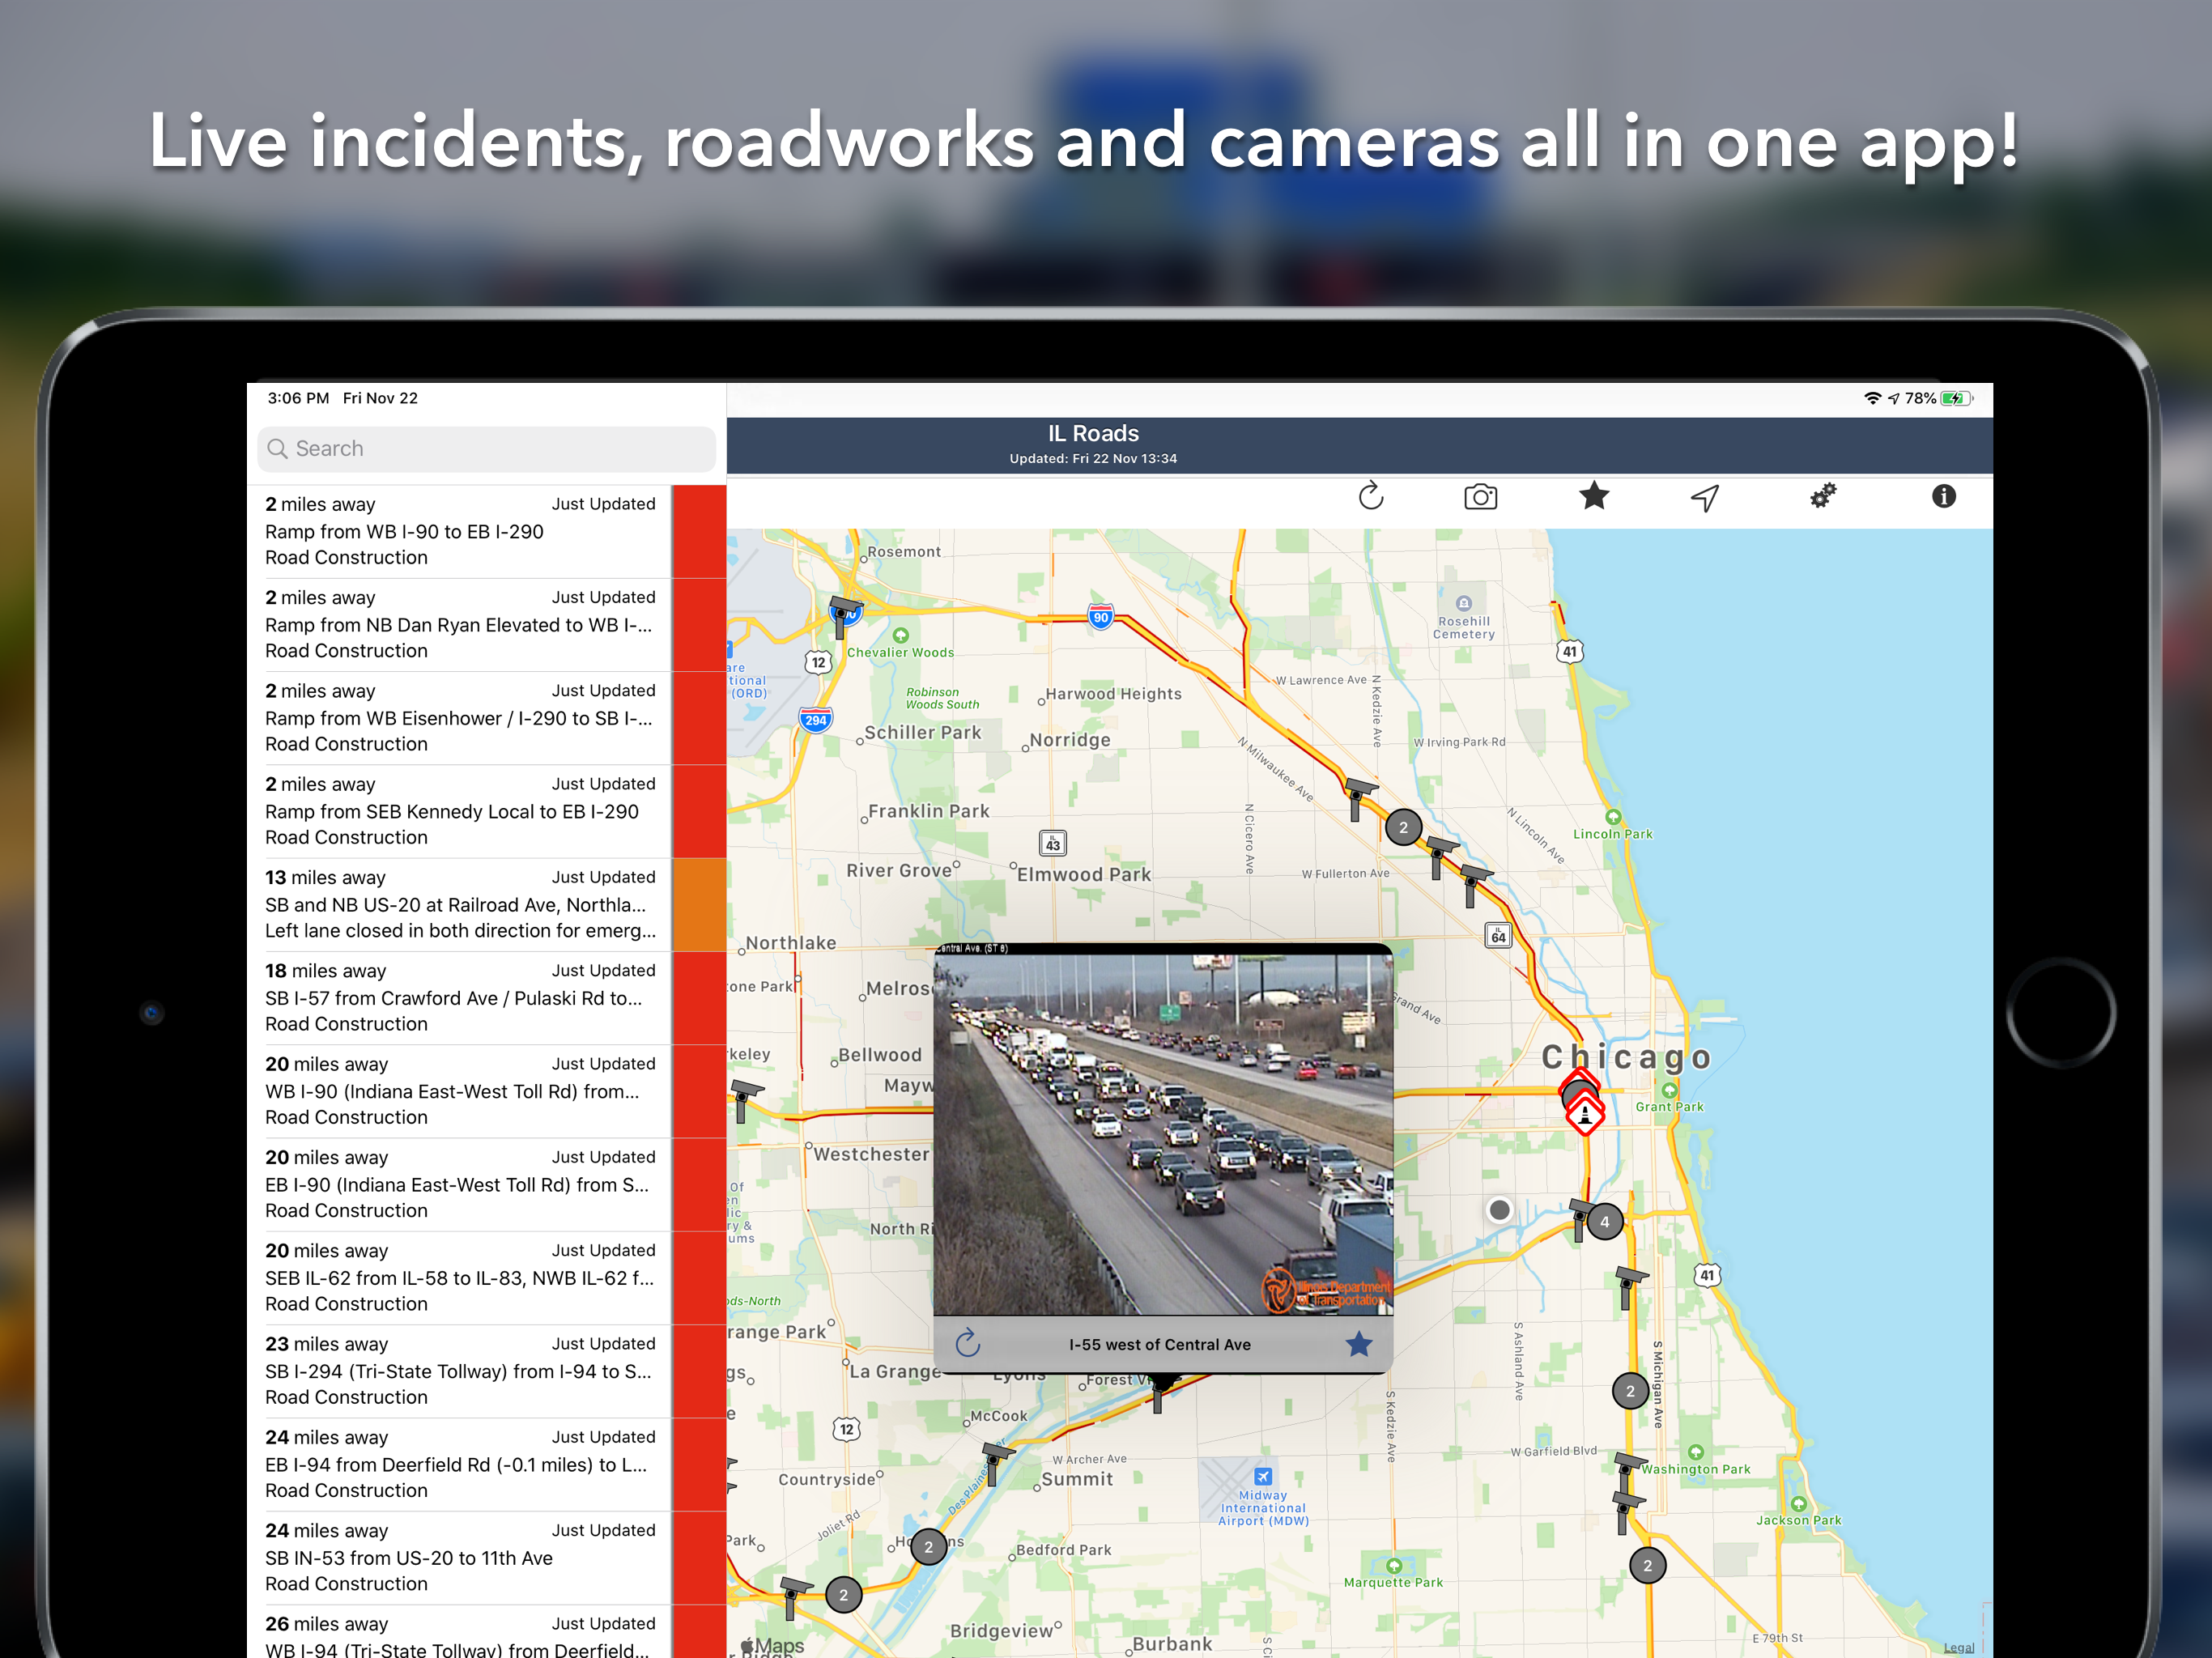The height and width of the screenshot is (1658, 2212).
Task: Open settings via the gears icon
Action: click(1823, 496)
